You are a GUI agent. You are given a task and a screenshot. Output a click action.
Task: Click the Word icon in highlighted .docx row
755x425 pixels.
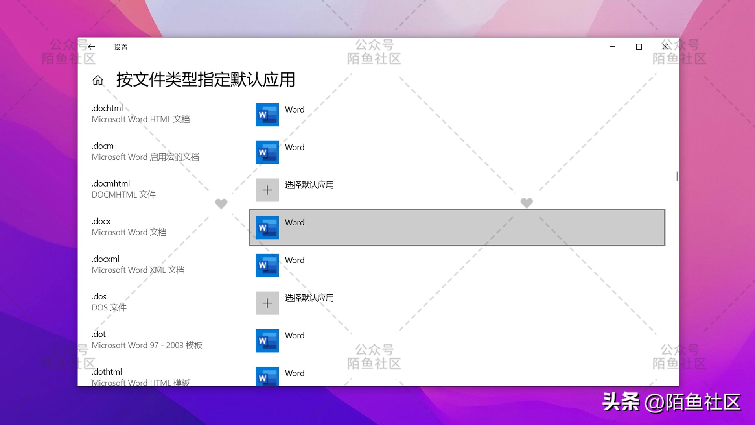[x=267, y=227]
